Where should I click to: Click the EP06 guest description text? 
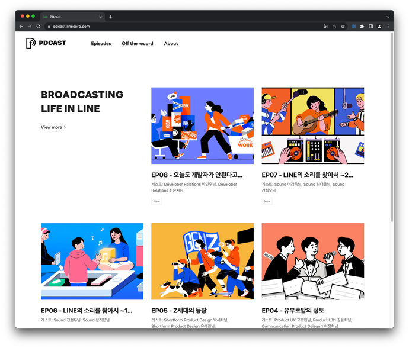coord(75,320)
